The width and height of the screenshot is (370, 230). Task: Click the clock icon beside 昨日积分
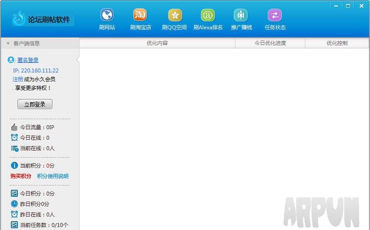(x=14, y=204)
